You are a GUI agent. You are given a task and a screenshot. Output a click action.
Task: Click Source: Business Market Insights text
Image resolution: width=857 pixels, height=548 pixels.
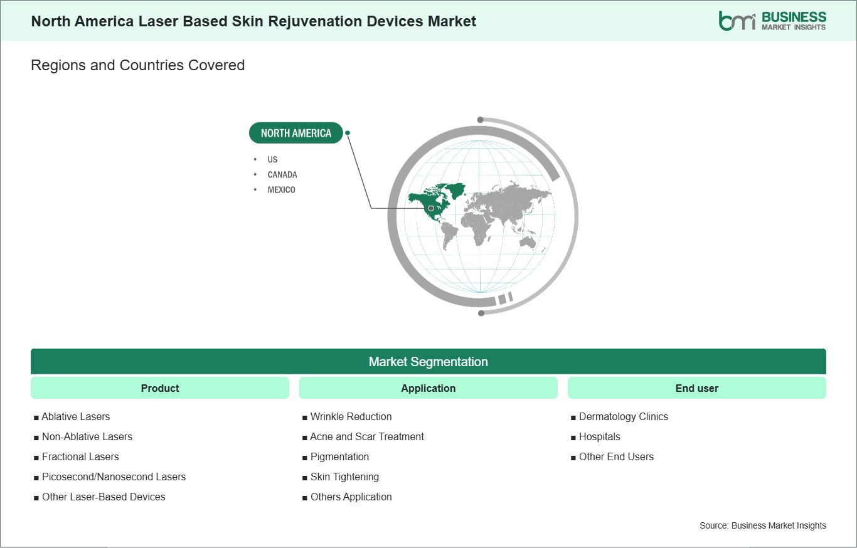(x=763, y=525)
